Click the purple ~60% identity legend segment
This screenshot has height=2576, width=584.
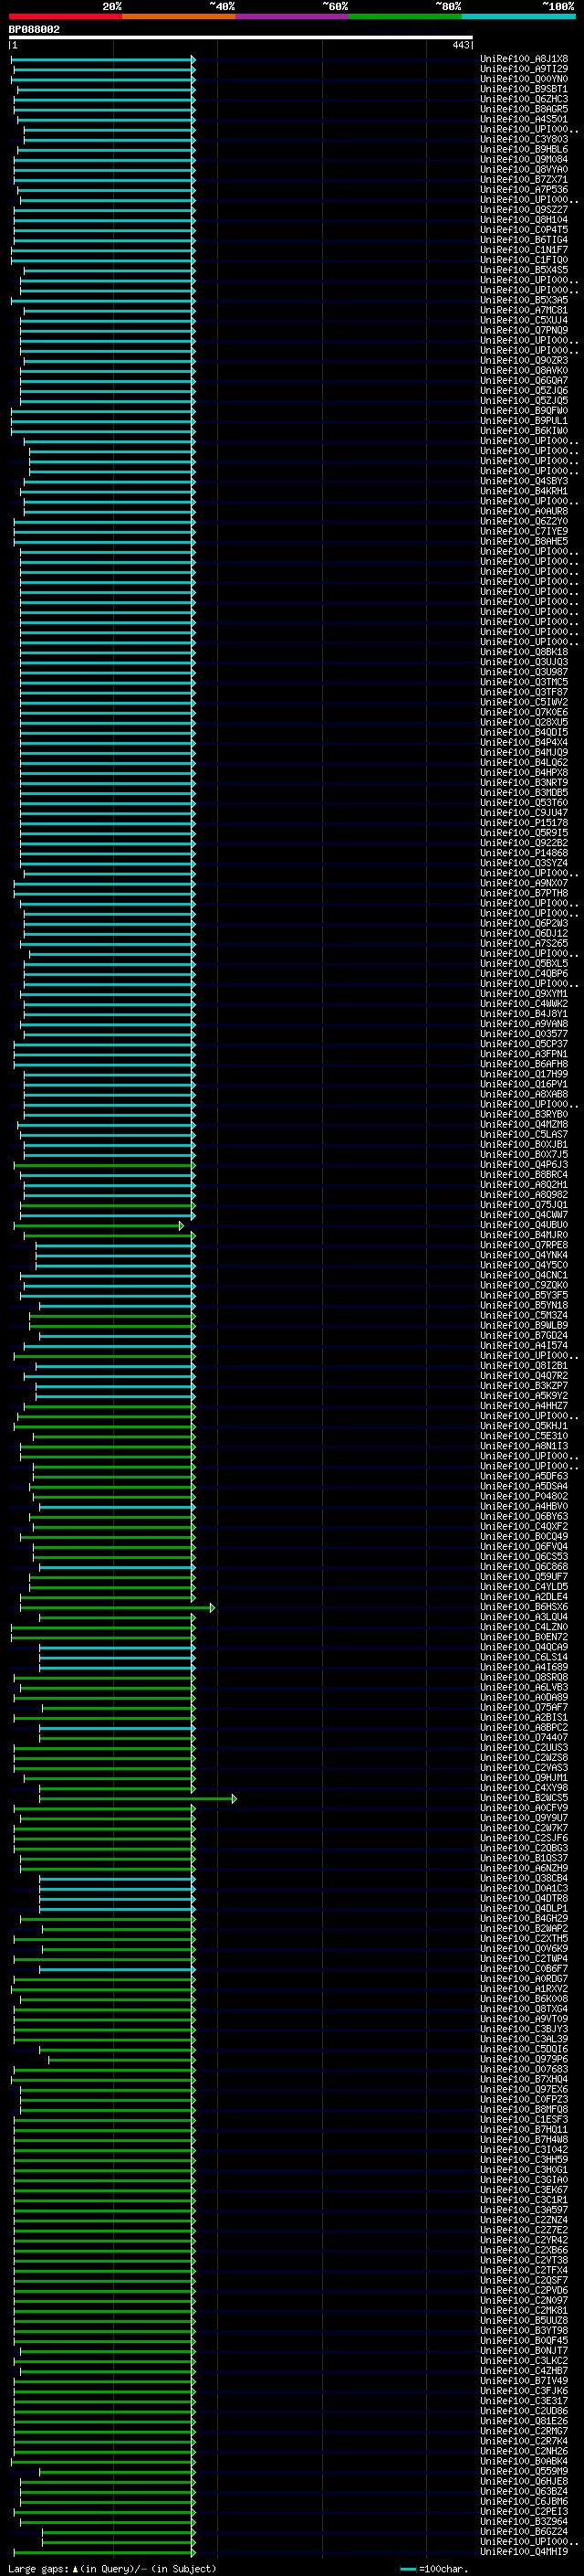tap(291, 16)
